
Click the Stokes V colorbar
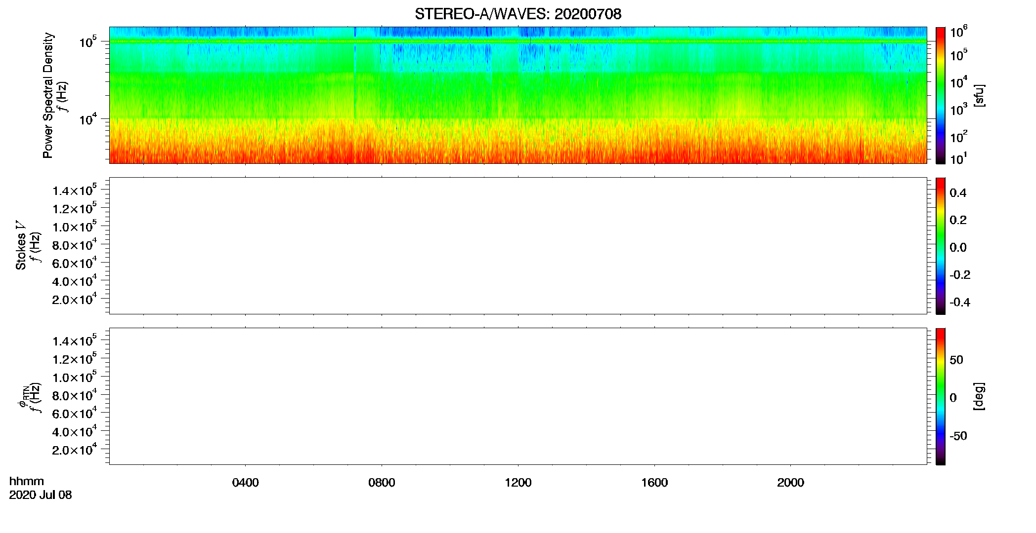941,246
